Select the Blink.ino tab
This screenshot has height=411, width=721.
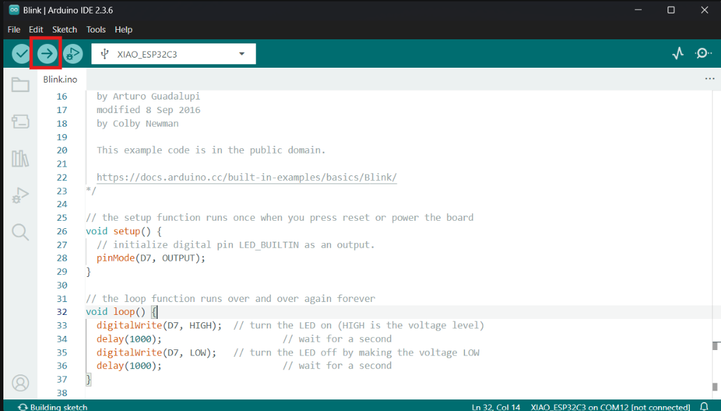pyautogui.click(x=60, y=79)
